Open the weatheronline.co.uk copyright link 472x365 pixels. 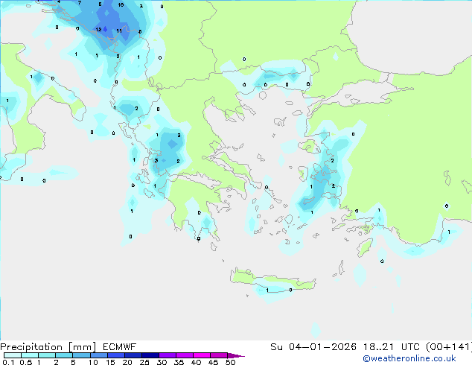point(409,358)
